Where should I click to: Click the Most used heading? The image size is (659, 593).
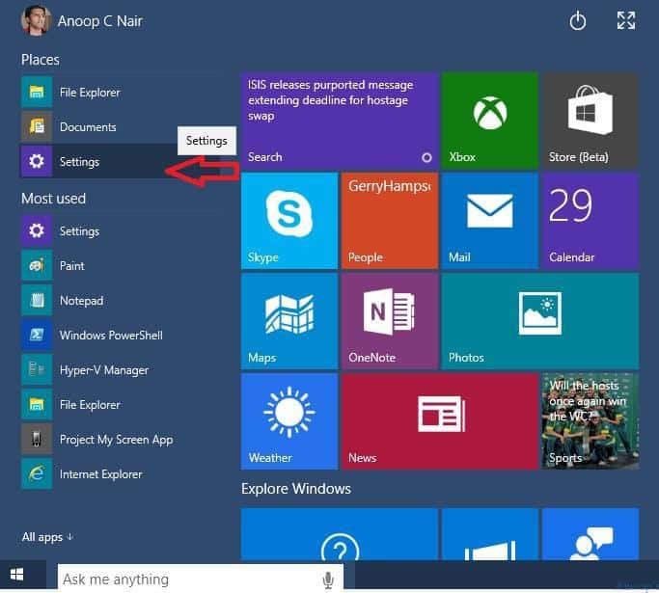coord(53,199)
